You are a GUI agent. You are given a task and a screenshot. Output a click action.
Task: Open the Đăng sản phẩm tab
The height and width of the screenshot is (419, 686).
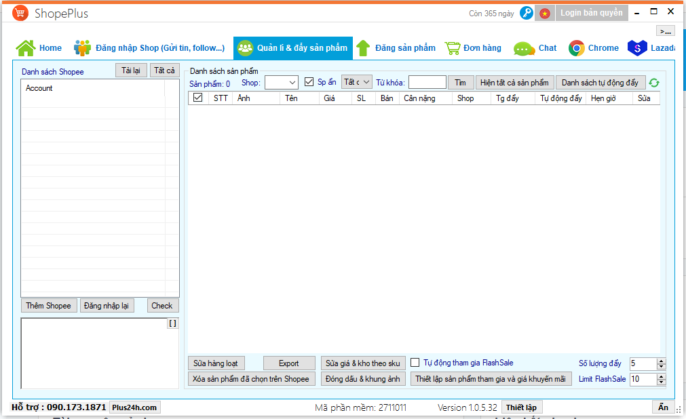point(396,48)
